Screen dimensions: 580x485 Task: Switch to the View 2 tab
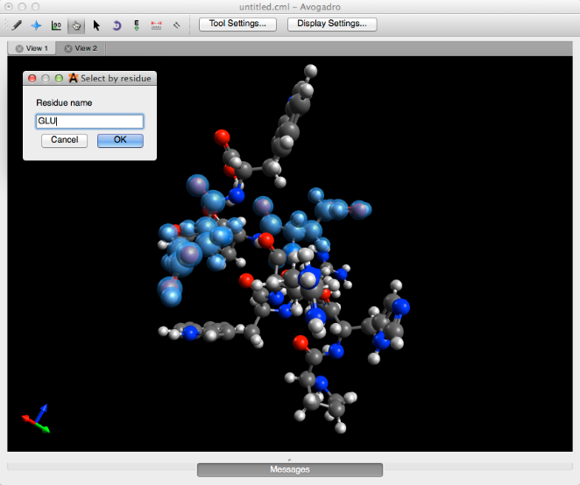click(86, 48)
